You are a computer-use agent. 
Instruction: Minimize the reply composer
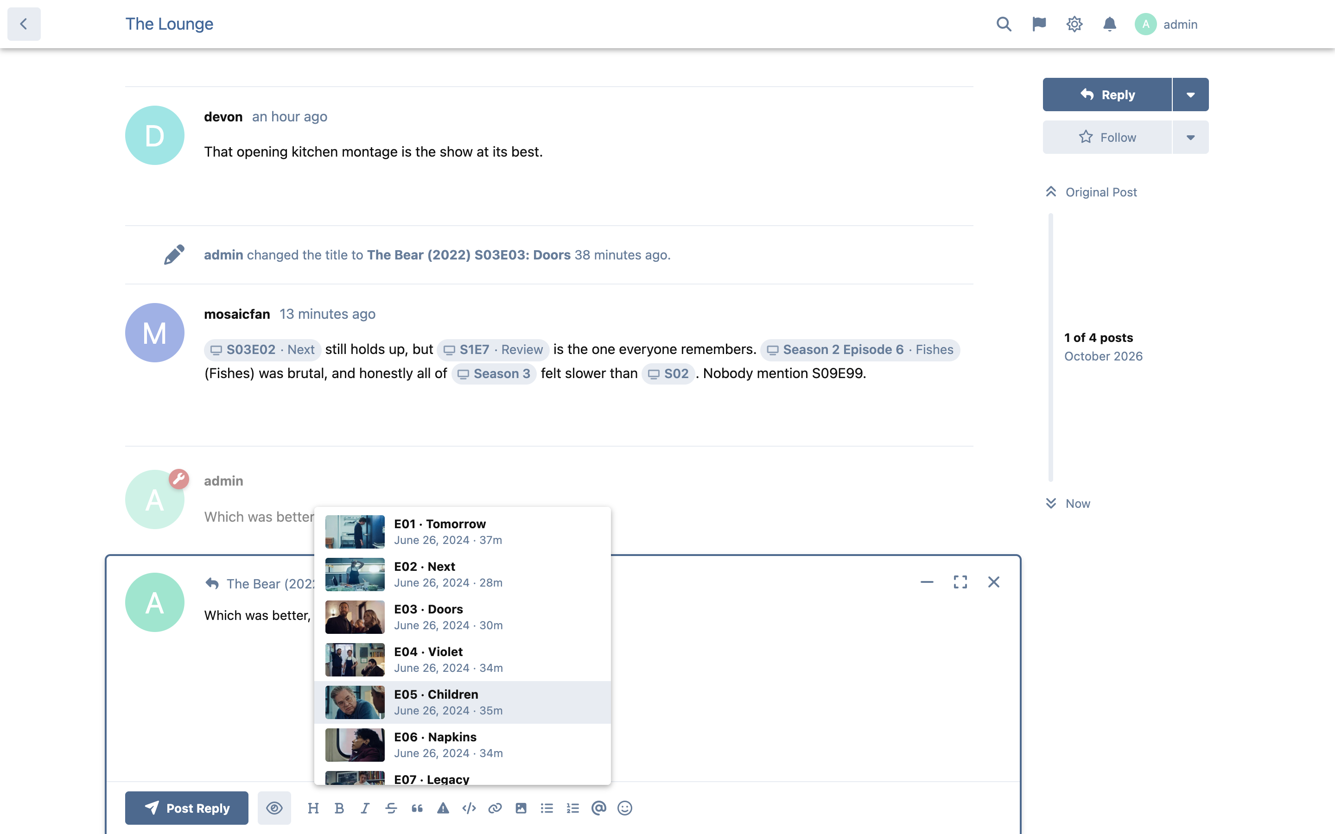point(927,582)
